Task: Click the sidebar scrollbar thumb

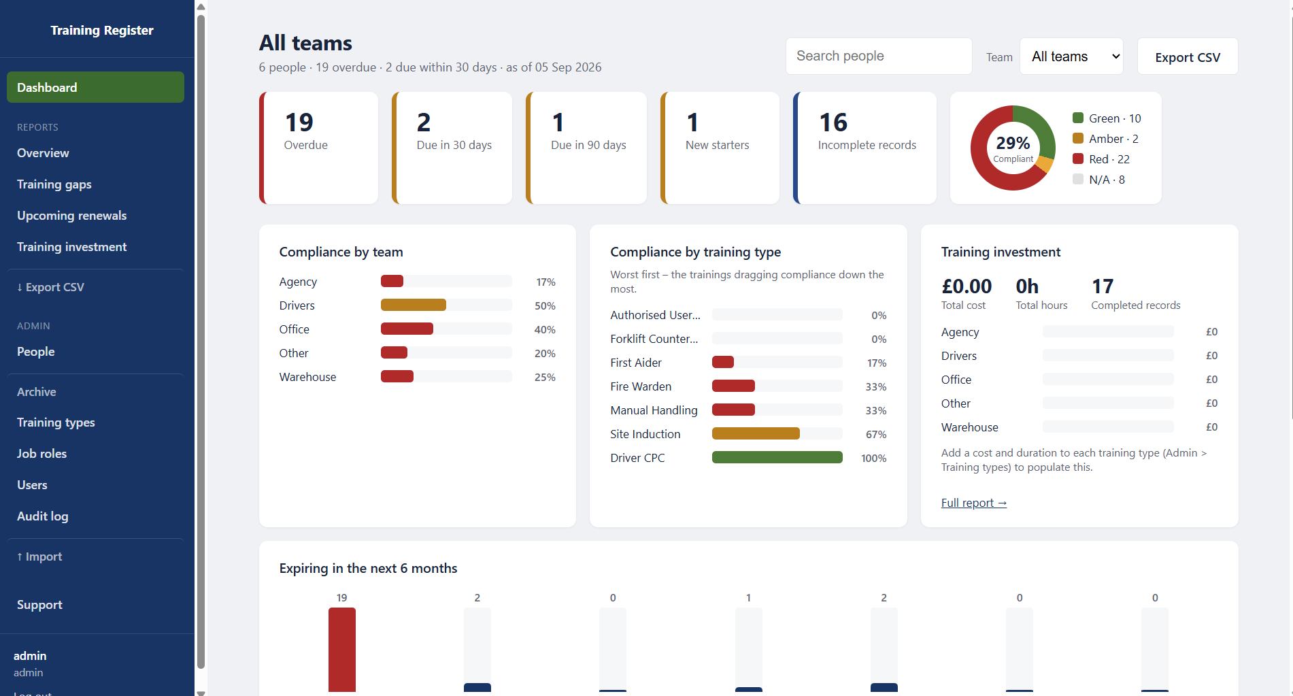Action: (201, 342)
